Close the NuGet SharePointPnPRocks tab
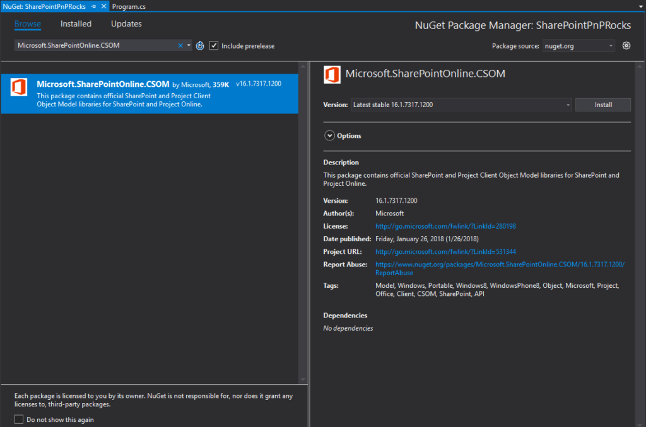 point(104,6)
